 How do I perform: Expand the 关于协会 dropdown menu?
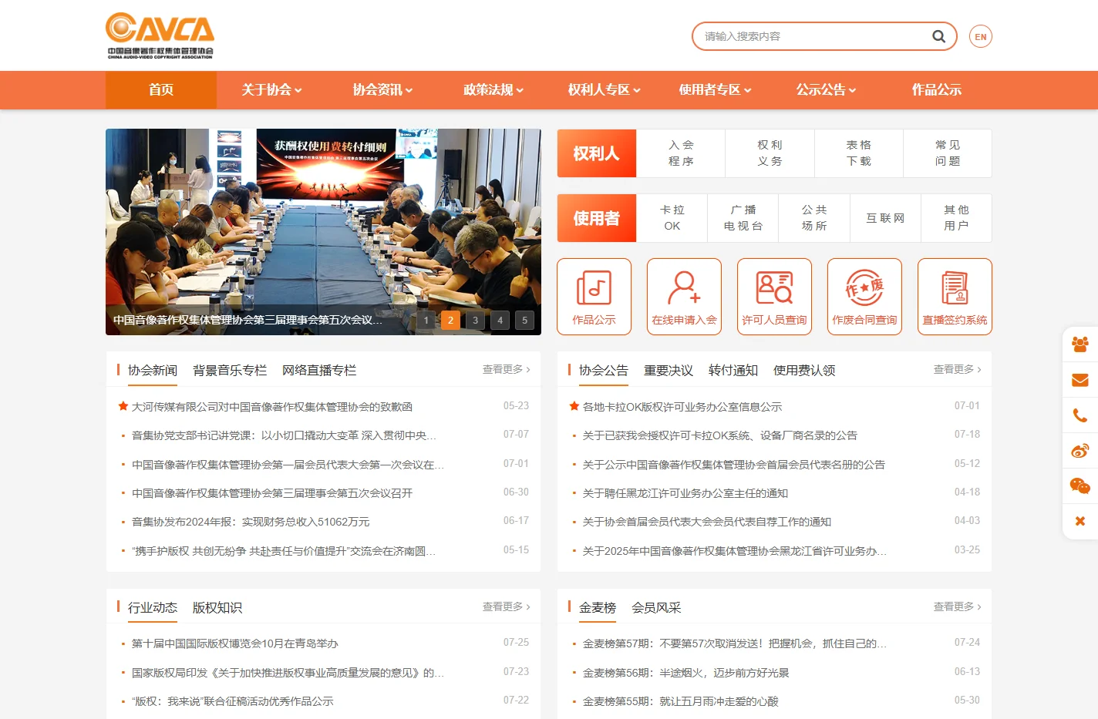pos(271,89)
